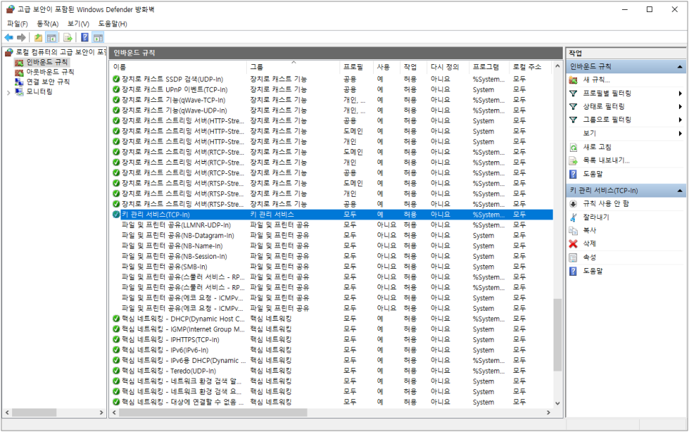Collapse the 인바운드 규칙 actions section arrow
The image size is (689, 432).
[x=680, y=67]
